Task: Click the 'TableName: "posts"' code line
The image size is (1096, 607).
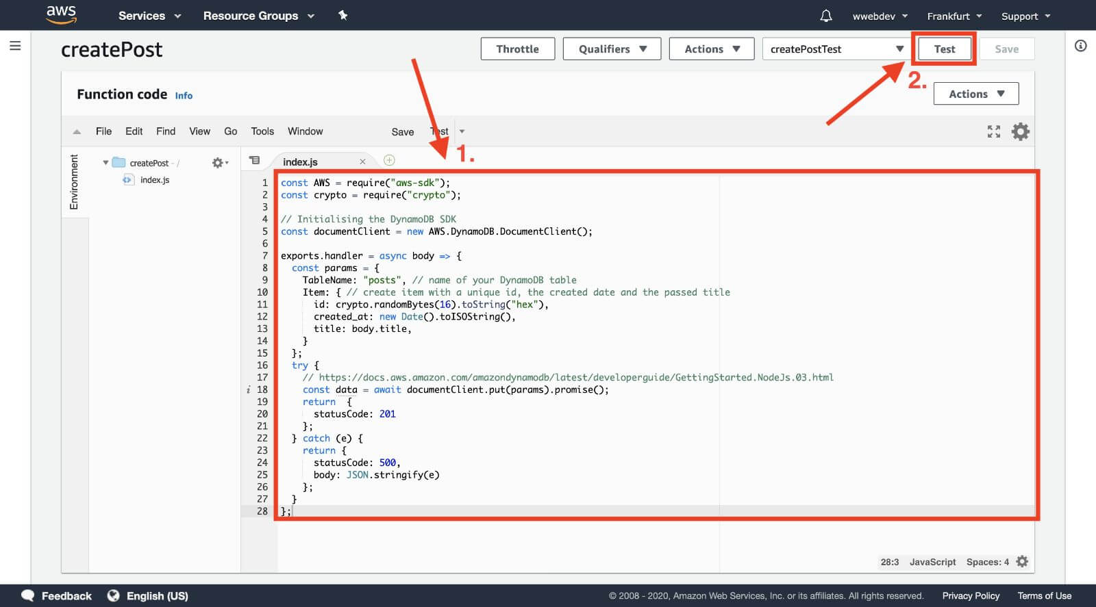Action: pos(354,280)
